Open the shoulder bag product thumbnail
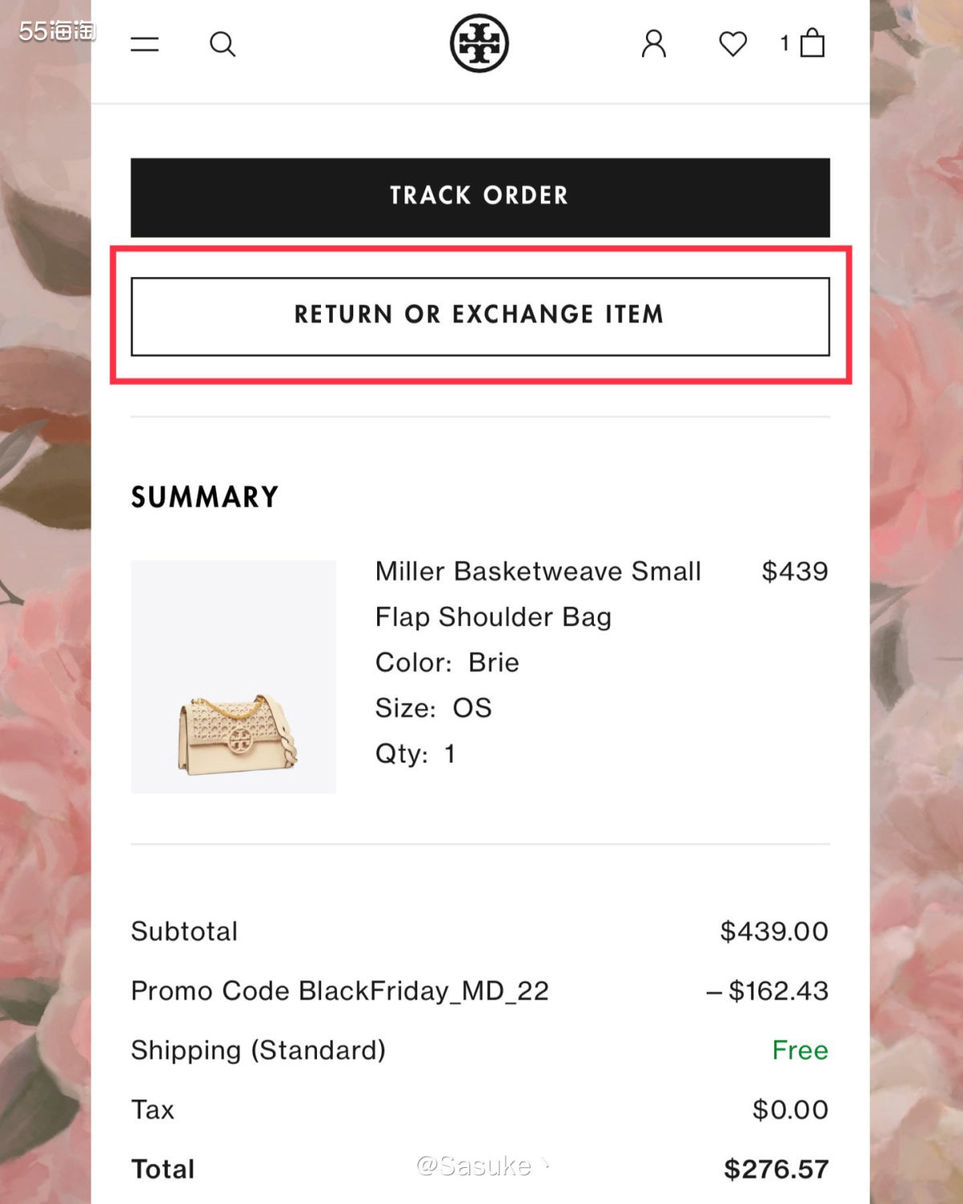This screenshot has width=963, height=1204. click(234, 677)
